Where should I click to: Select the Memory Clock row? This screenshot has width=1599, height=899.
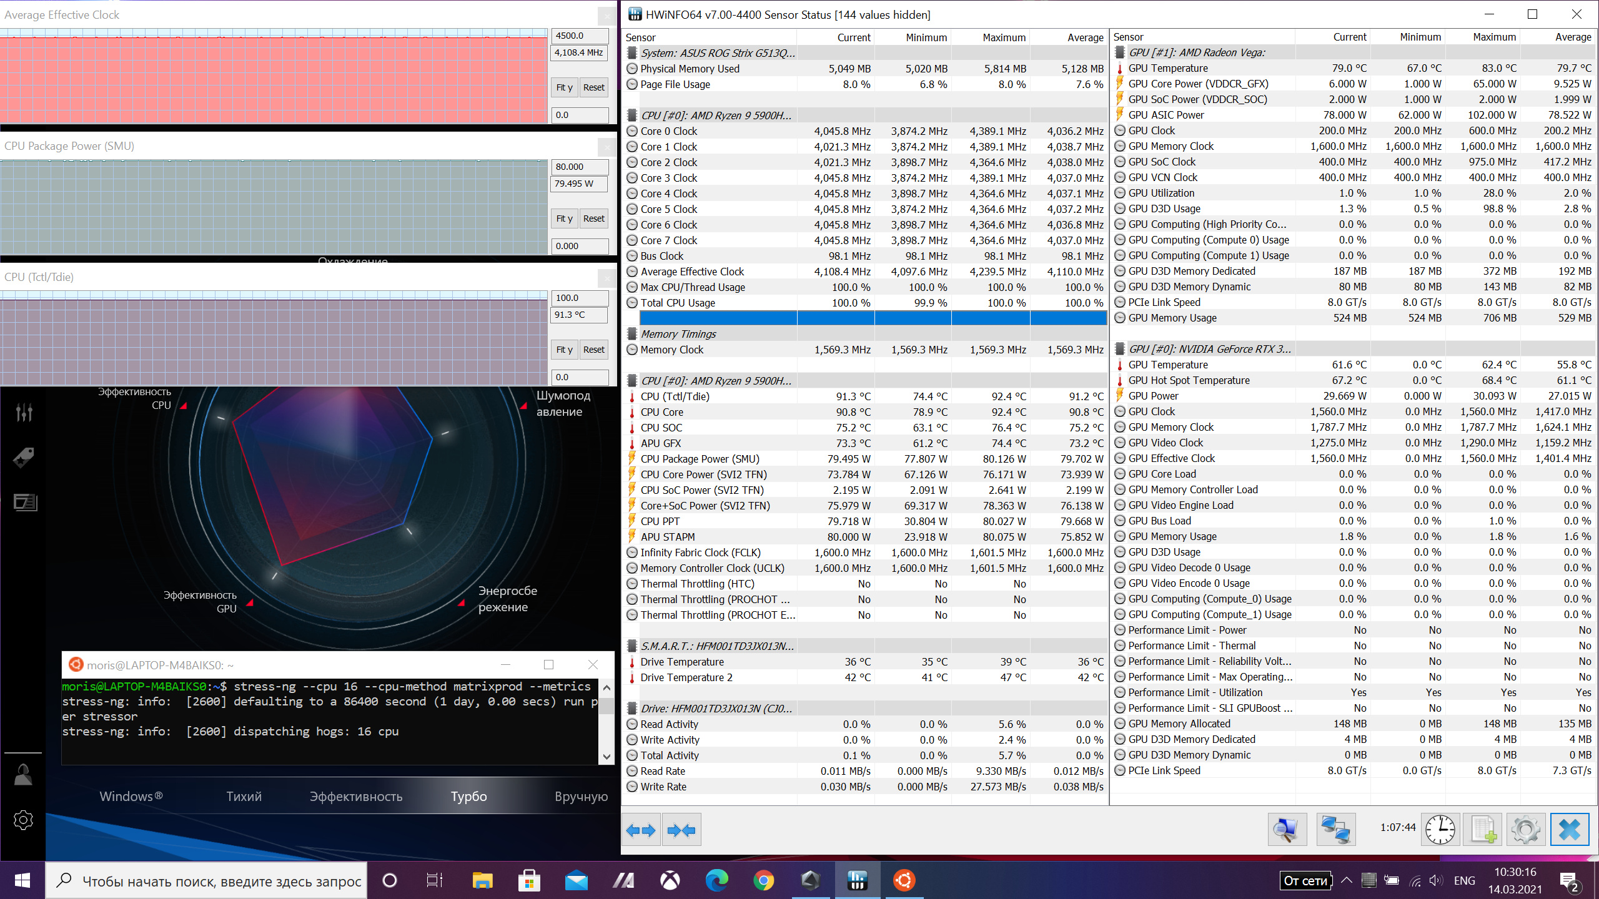[865, 350]
